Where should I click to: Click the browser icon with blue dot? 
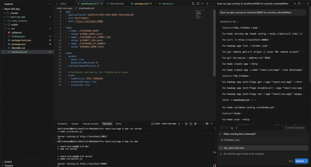231,128
